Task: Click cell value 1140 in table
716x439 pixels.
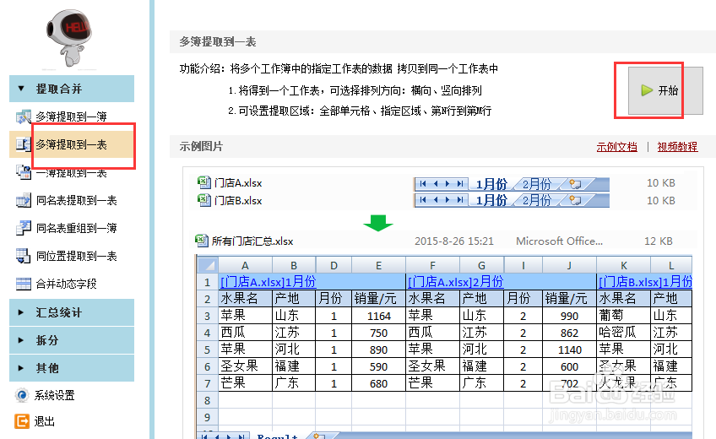Action: tap(569, 350)
